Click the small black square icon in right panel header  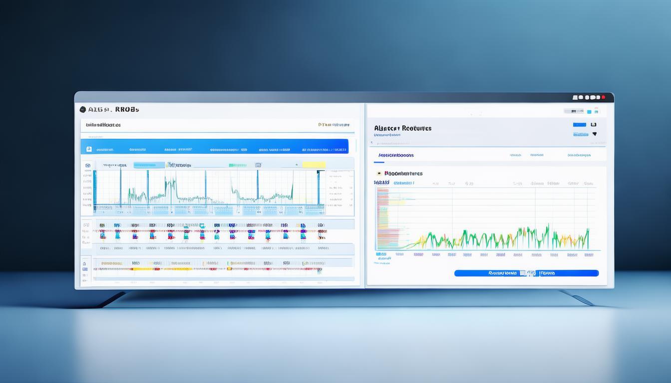[x=593, y=125]
